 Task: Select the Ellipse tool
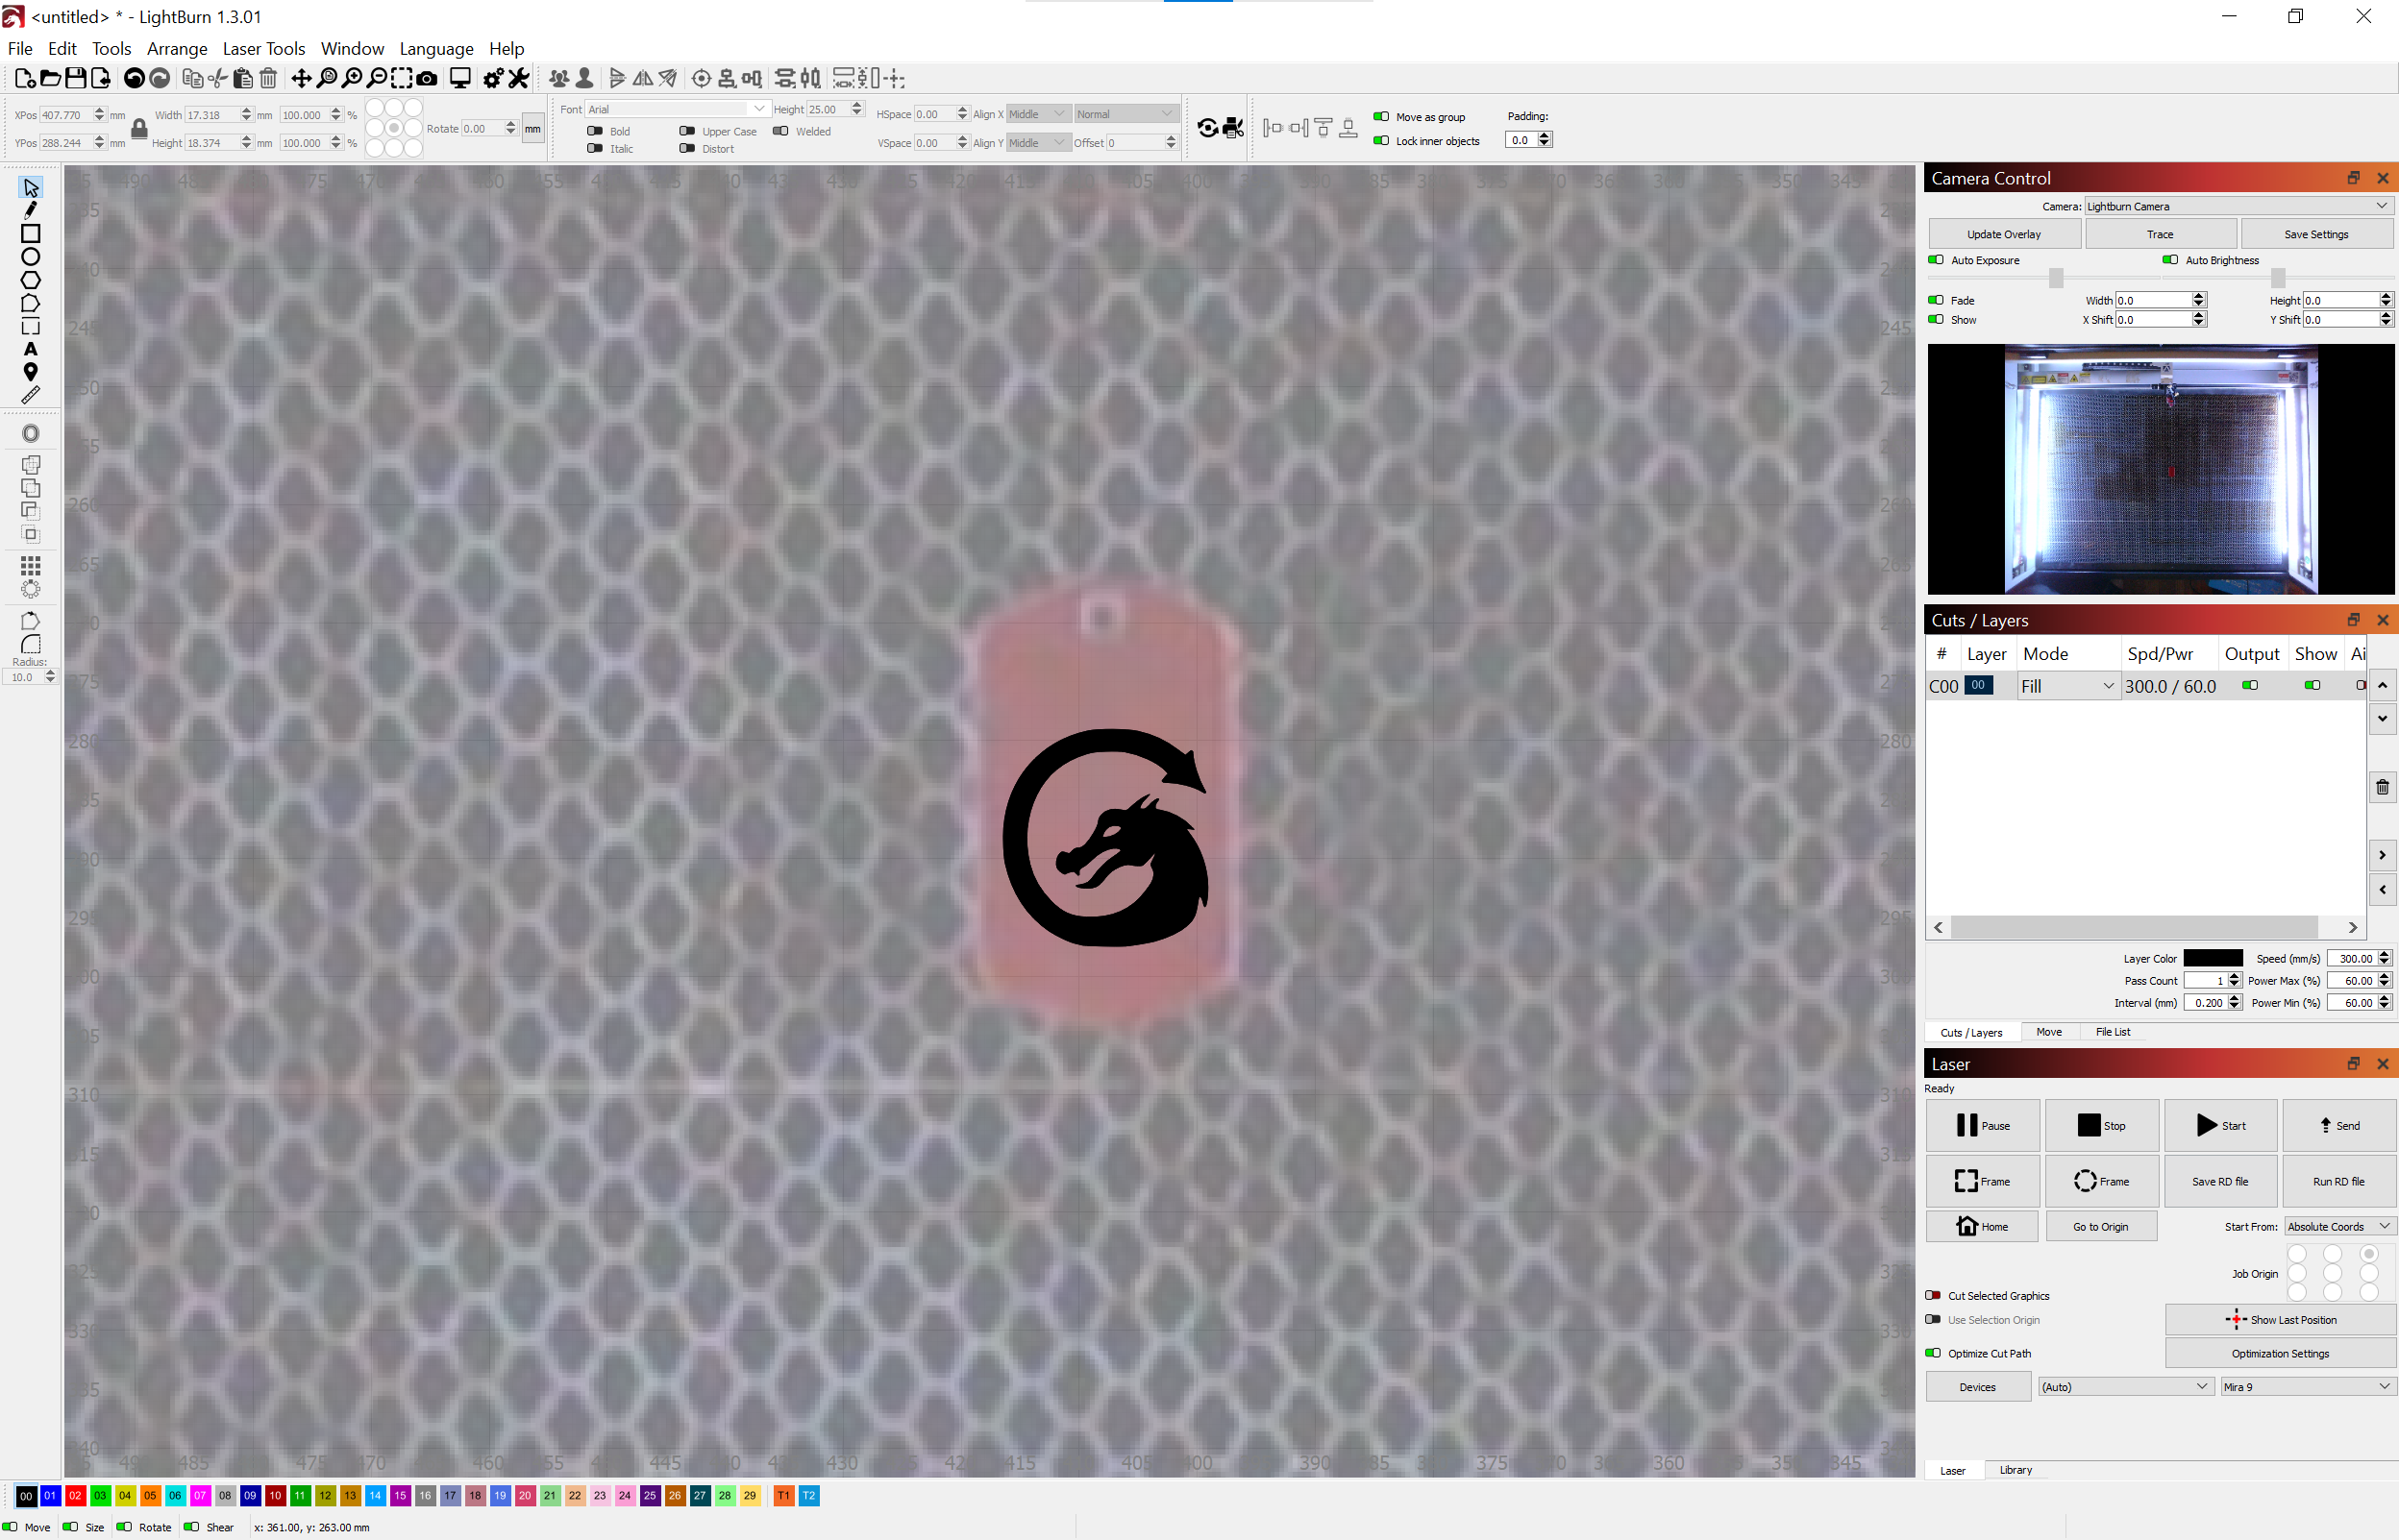point(30,257)
